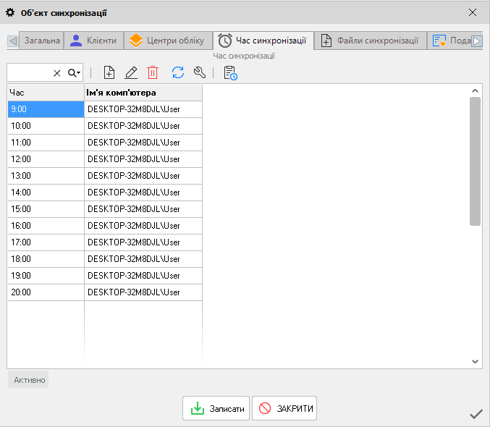Switch to the Клієнти tab
The width and height of the screenshot is (490, 427).
[93, 41]
